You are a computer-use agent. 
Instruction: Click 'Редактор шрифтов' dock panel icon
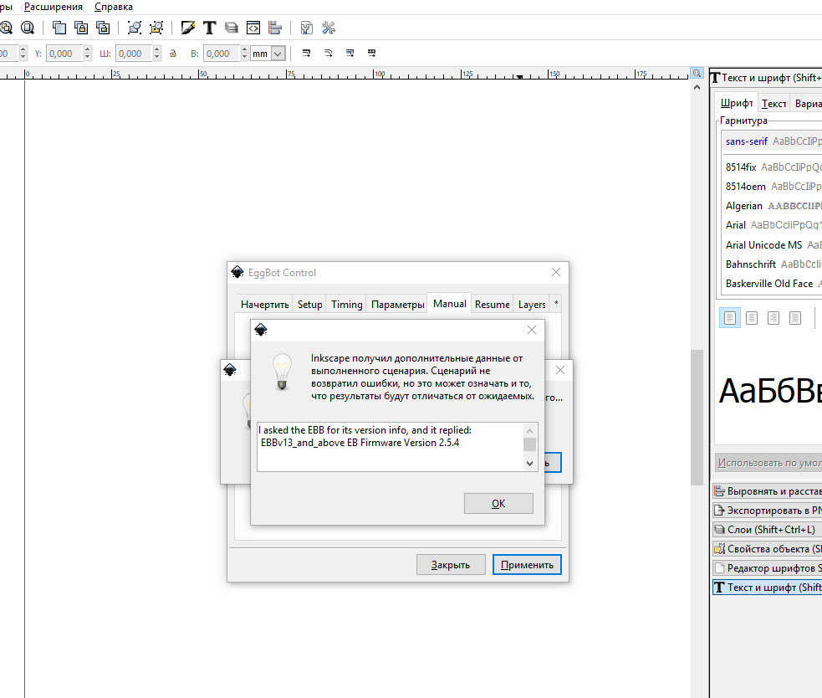(720, 567)
